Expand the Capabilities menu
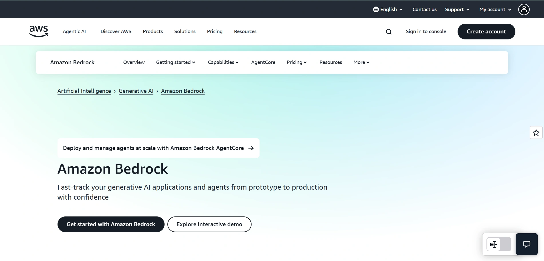The image size is (544, 261). [x=223, y=62]
